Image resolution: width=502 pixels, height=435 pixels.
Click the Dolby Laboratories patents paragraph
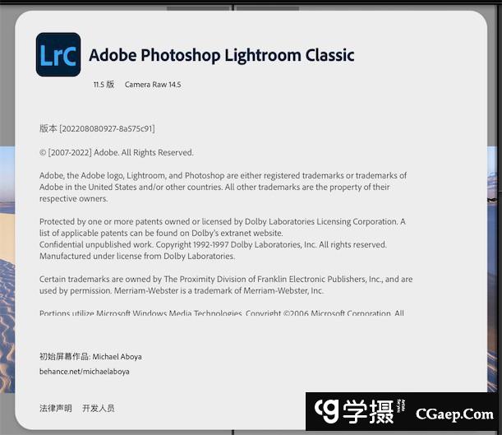(x=222, y=227)
